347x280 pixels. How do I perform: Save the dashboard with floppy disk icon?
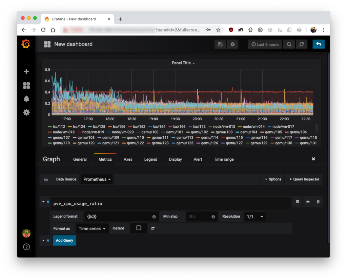click(220, 44)
